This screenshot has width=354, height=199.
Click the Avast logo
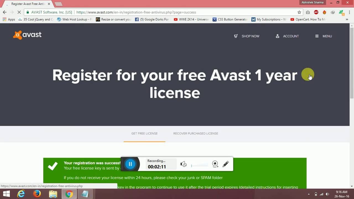(27, 35)
